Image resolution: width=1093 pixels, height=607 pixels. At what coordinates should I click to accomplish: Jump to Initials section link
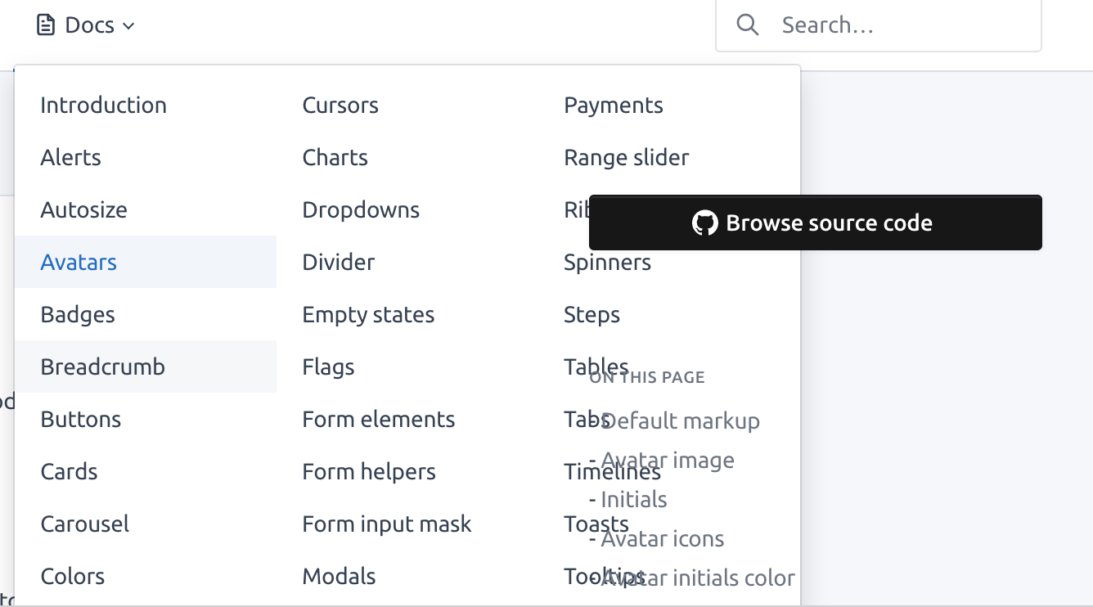click(634, 499)
